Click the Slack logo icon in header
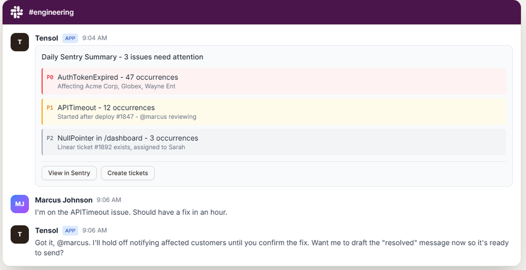This screenshot has height=270, width=526. pyautogui.click(x=16, y=13)
